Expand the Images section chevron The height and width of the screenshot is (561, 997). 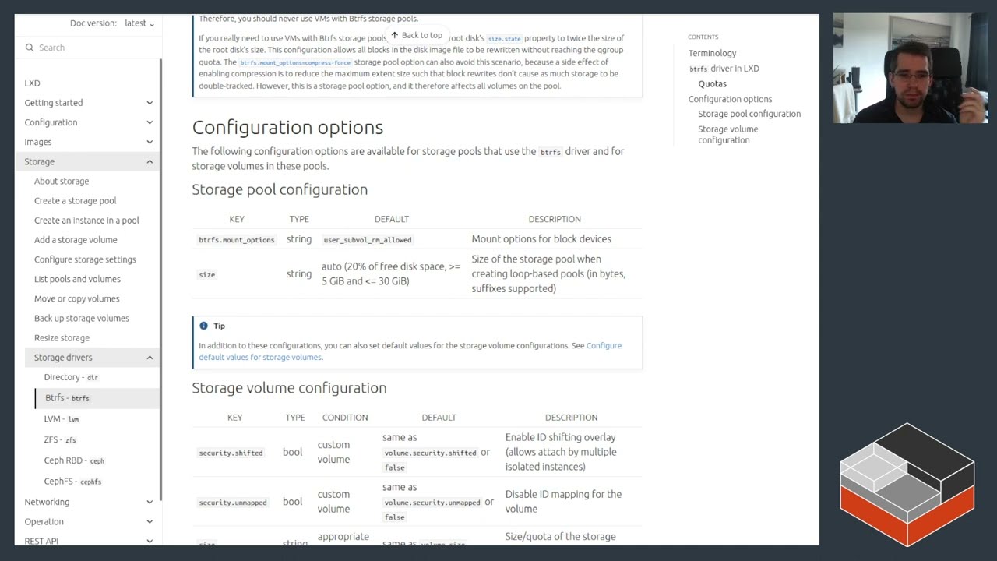[150, 142]
